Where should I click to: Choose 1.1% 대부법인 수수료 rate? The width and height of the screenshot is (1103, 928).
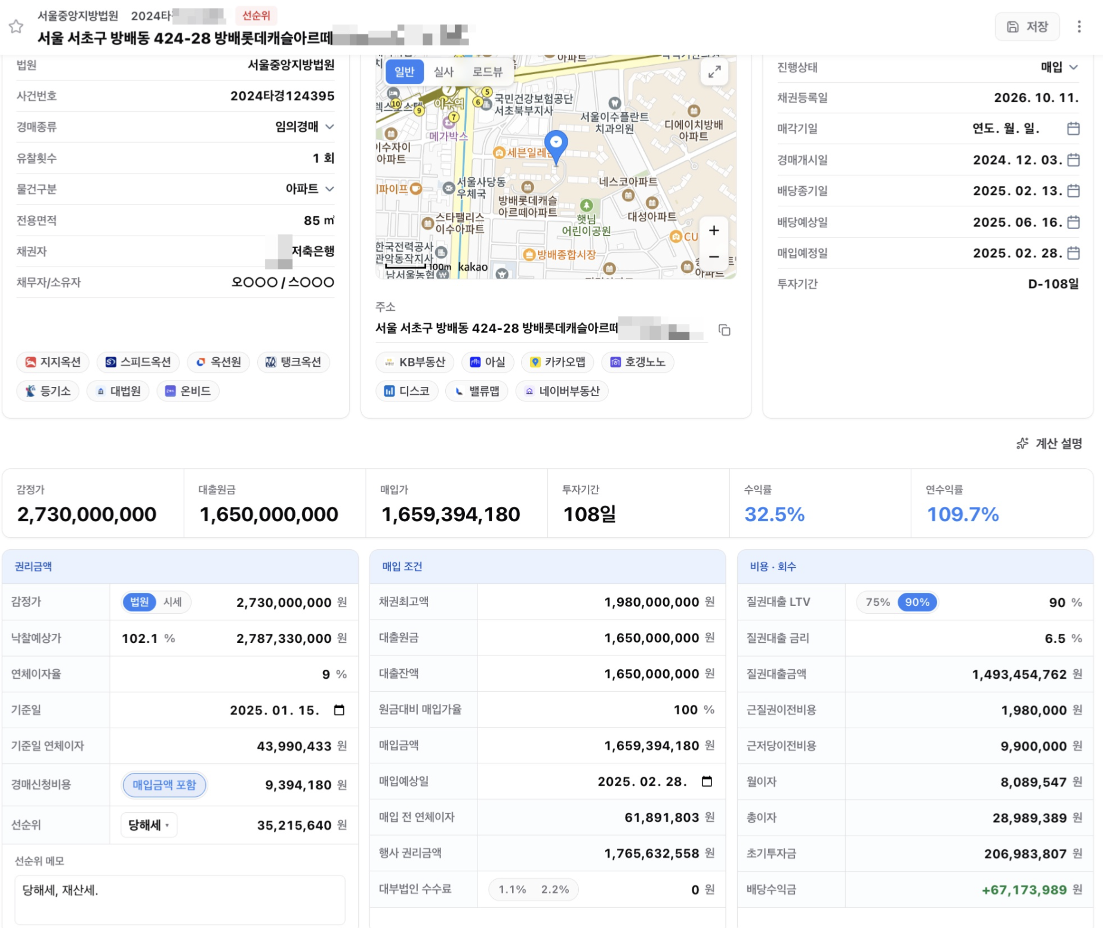pyautogui.click(x=512, y=889)
